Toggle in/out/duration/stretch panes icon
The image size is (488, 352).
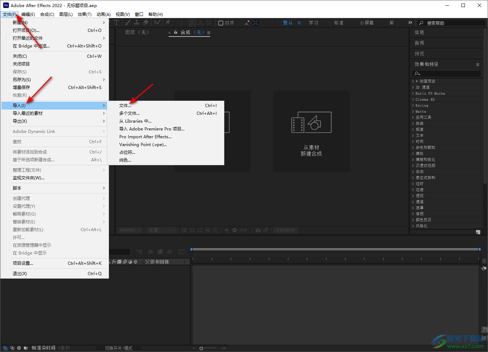[x=19, y=348]
